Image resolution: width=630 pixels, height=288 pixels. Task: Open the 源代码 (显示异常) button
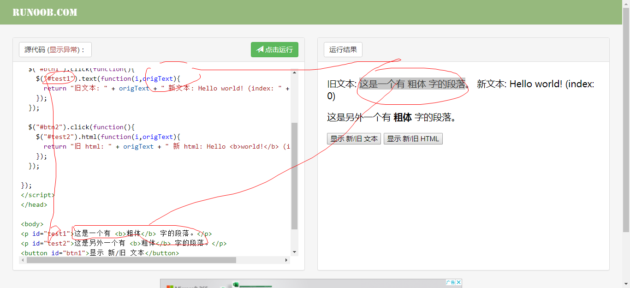point(55,49)
